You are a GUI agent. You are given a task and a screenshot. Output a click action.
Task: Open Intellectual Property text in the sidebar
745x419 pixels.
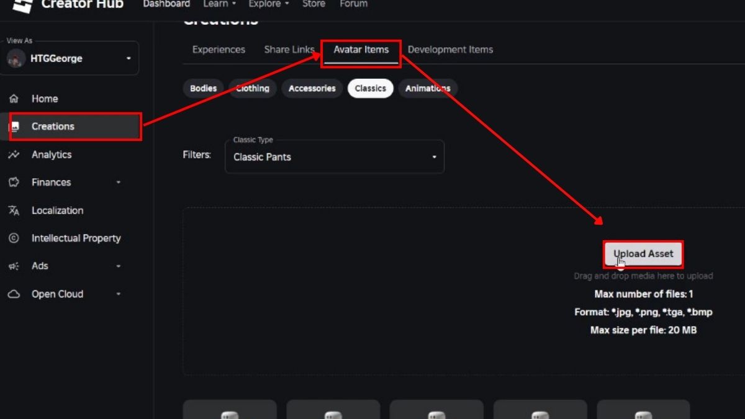[76, 238]
